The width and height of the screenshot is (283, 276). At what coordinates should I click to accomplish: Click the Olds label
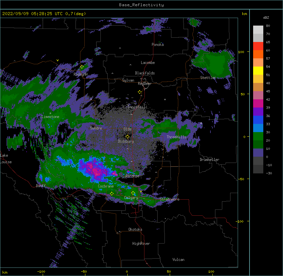pos(127,129)
